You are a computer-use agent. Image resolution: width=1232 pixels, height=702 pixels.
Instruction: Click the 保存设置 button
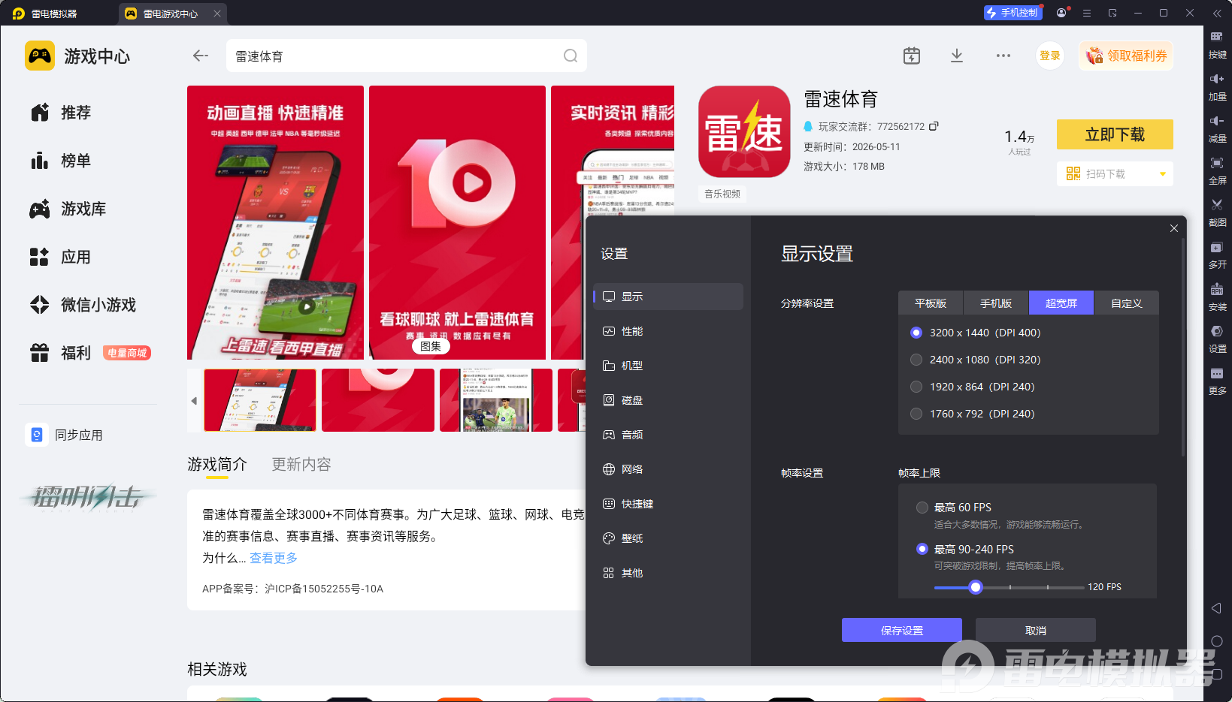pyautogui.click(x=902, y=631)
